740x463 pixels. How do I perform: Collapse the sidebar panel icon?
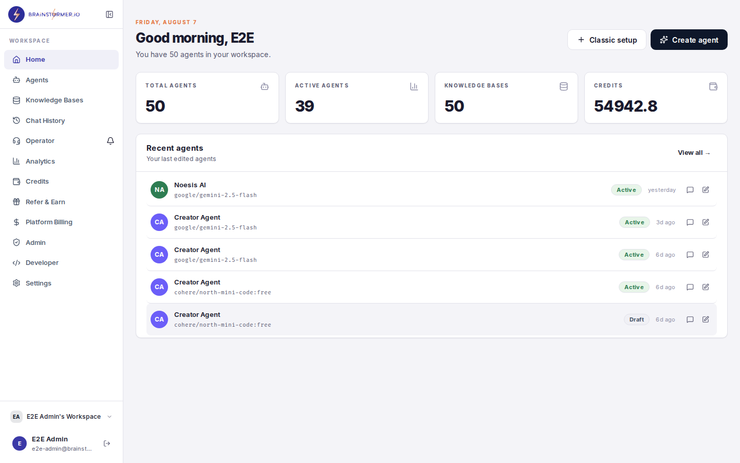(x=109, y=14)
